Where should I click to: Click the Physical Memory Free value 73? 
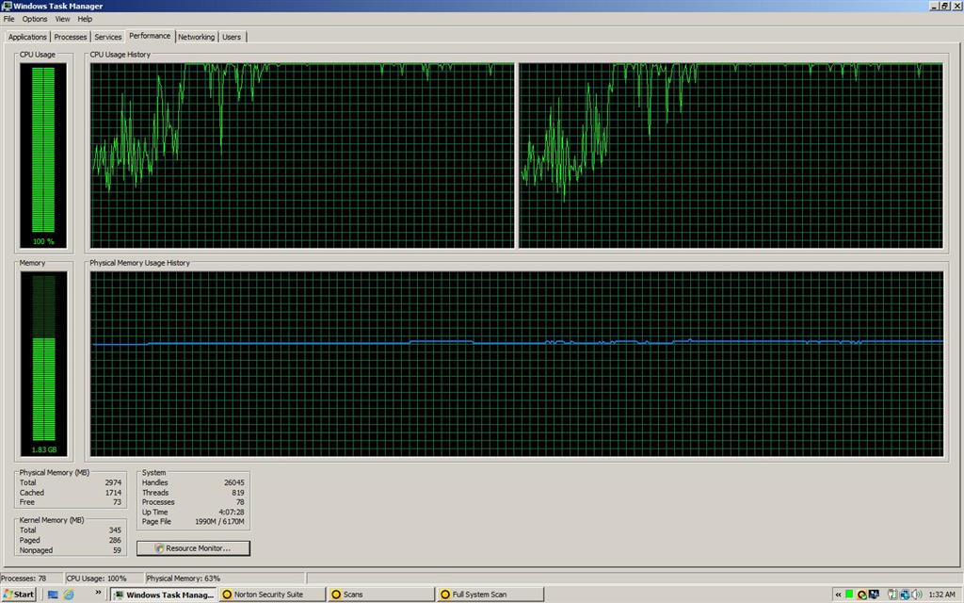117,502
